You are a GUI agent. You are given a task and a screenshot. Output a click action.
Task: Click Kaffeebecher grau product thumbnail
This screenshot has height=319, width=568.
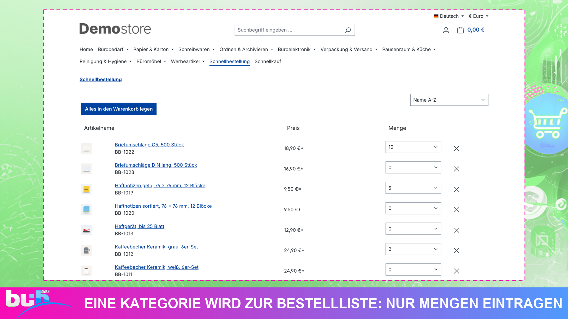(86, 250)
